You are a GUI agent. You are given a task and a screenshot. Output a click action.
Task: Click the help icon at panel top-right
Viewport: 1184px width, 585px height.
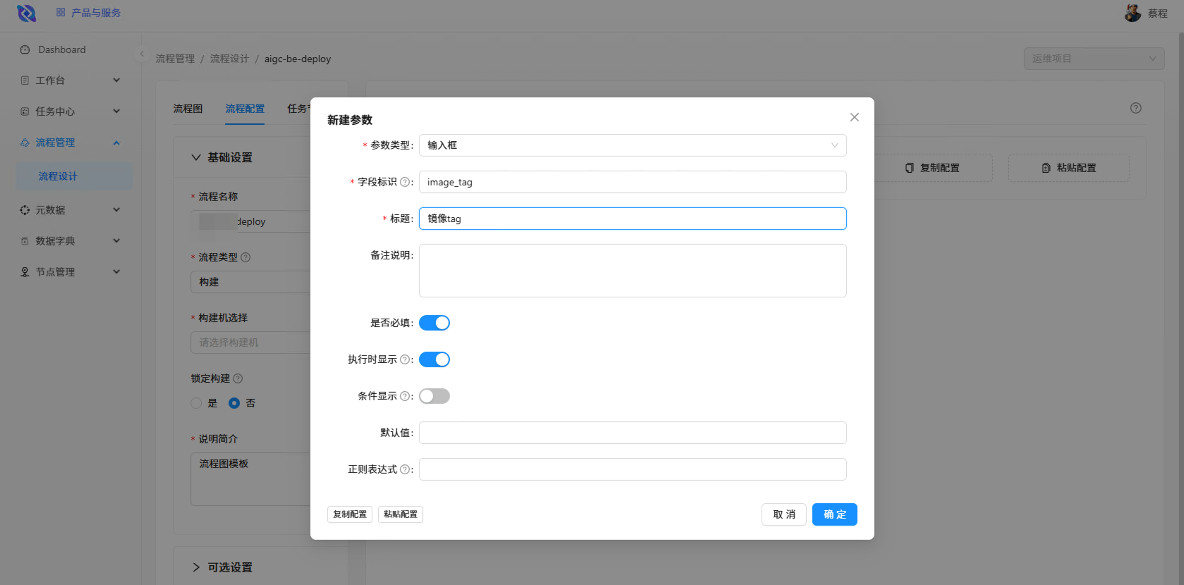point(1136,108)
